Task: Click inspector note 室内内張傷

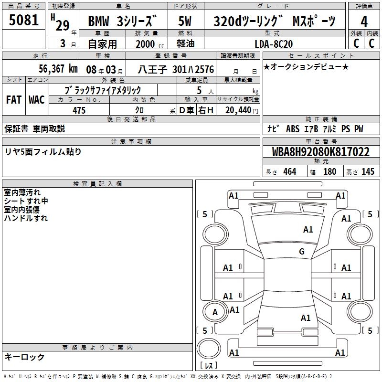Action: coord(21,210)
